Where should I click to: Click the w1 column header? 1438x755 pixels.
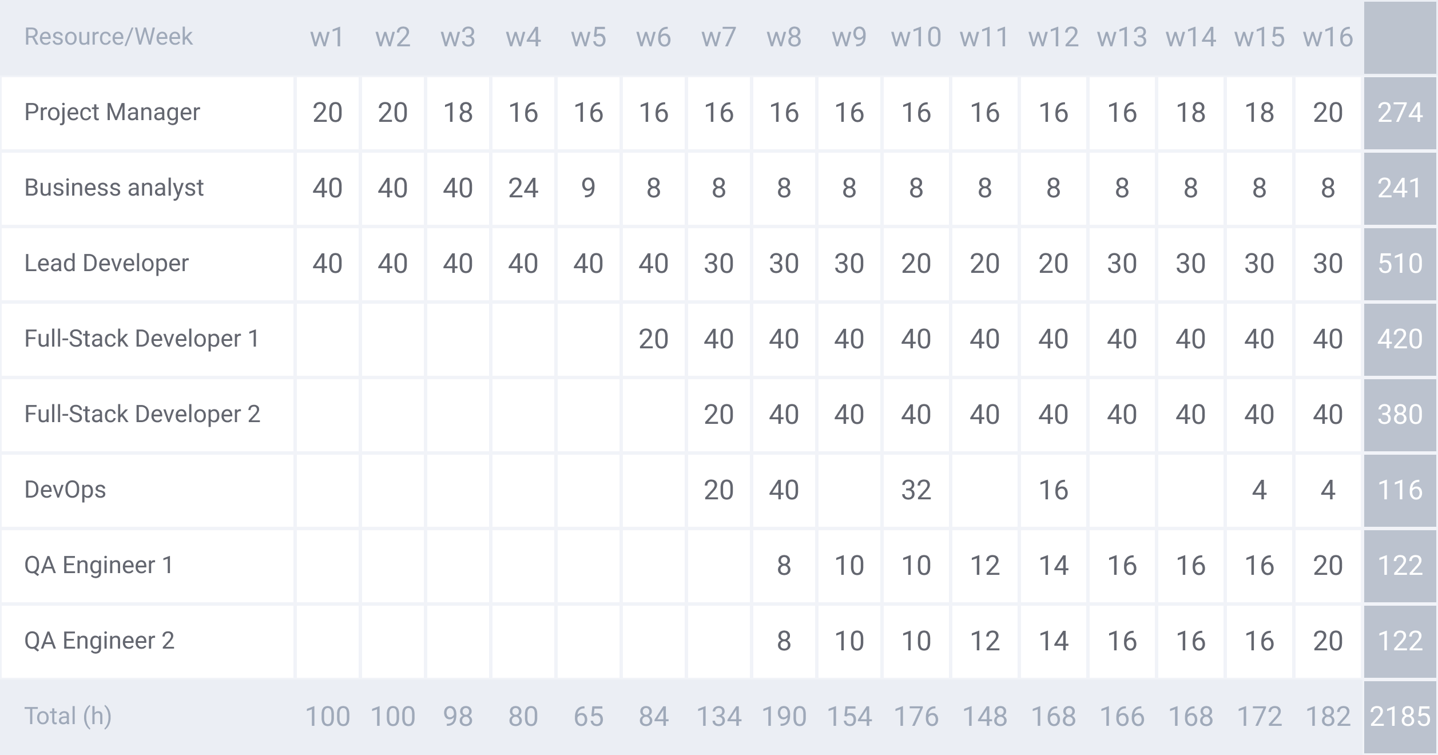(327, 37)
